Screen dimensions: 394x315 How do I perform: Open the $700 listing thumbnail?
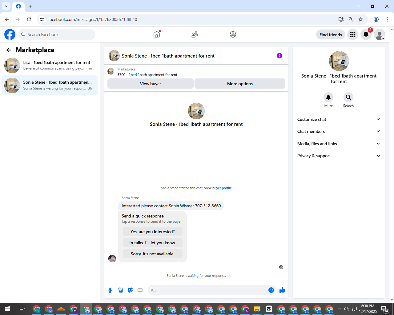[x=111, y=72]
